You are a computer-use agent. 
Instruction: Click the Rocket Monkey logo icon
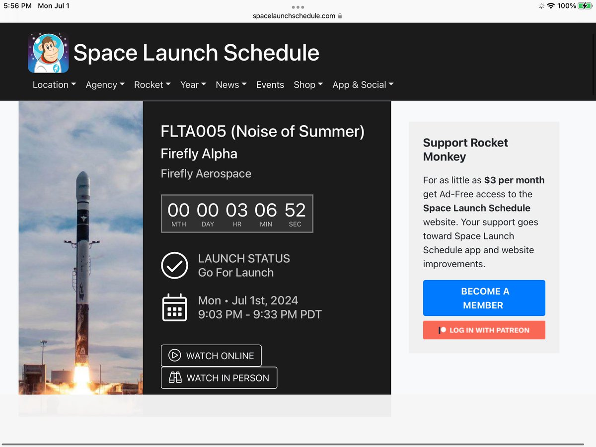pos(48,53)
